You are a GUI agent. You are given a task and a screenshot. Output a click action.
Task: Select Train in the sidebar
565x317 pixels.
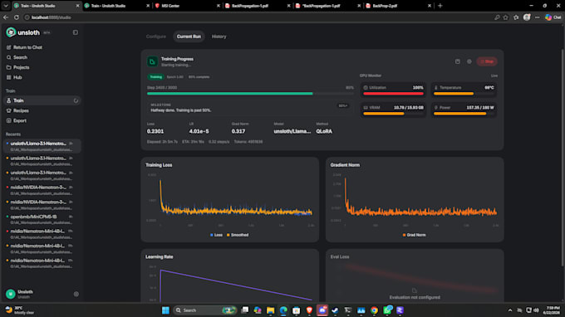pyautogui.click(x=42, y=100)
